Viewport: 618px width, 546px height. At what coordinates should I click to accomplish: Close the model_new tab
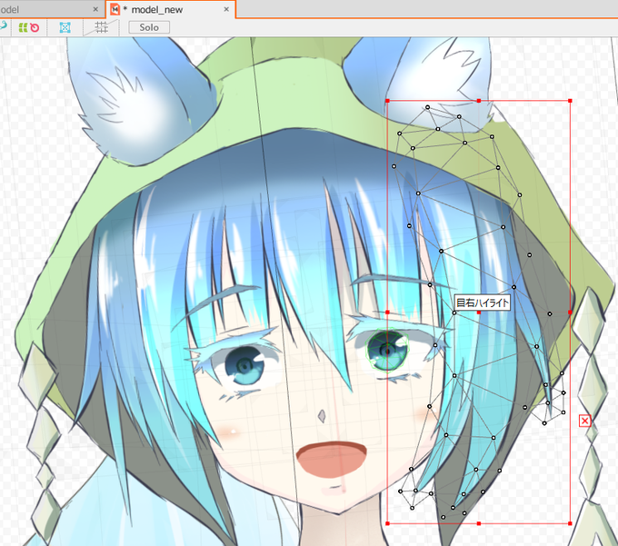tap(226, 9)
